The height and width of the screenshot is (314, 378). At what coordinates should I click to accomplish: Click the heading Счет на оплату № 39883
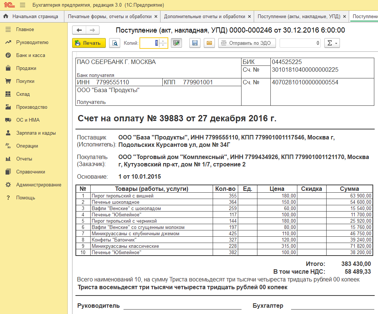click(177, 118)
